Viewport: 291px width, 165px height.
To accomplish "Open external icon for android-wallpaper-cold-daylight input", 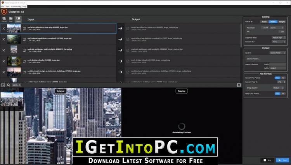I will (24, 50).
